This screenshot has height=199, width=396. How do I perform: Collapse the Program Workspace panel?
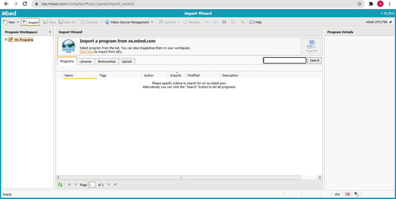point(50,32)
